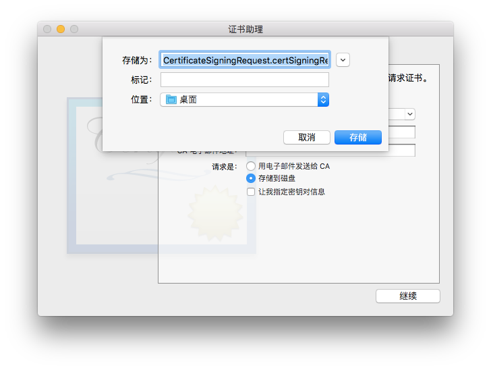Click the 存储为 filename input field
The width and height of the screenshot is (491, 370).
245,60
